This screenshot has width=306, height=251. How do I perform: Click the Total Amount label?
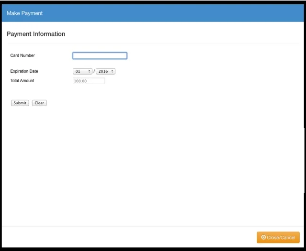tap(22, 81)
